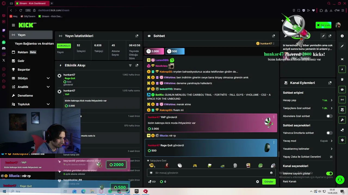Open Hesap yaşı setting chevron
Image resolution: width=348 pixels, height=195 pixels.
331,100
